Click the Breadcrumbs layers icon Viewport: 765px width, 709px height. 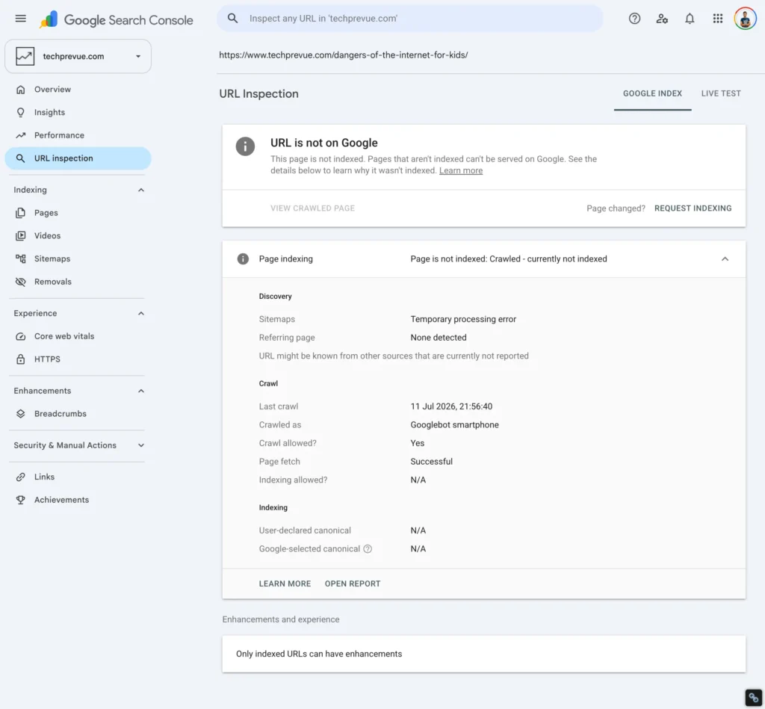[20, 414]
